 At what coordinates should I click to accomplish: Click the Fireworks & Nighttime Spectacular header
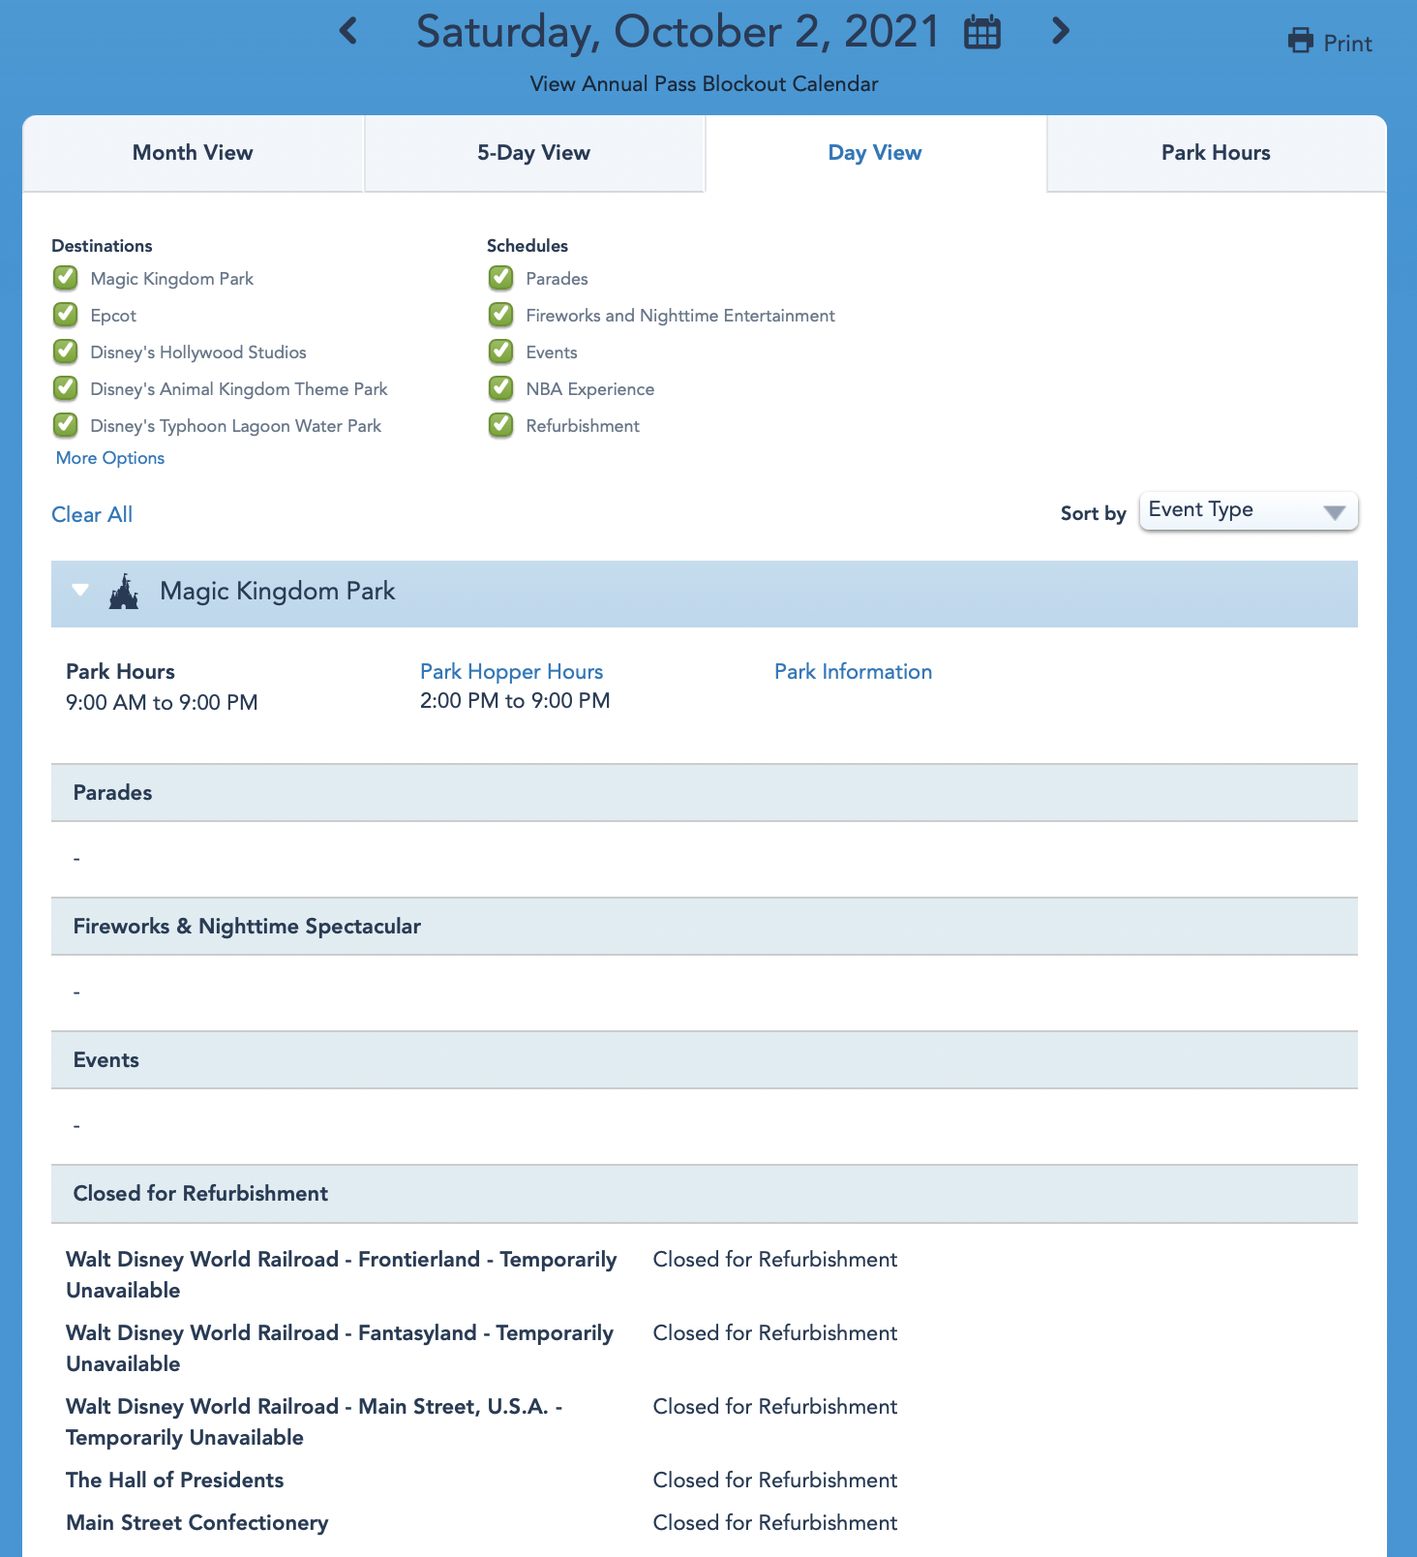point(705,927)
